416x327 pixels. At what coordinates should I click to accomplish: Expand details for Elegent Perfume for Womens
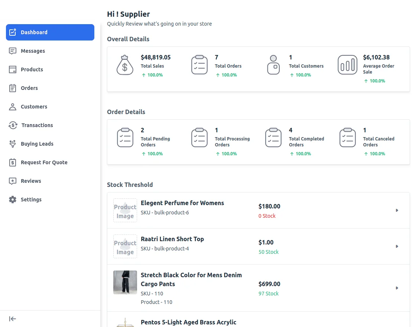pos(397,210)
